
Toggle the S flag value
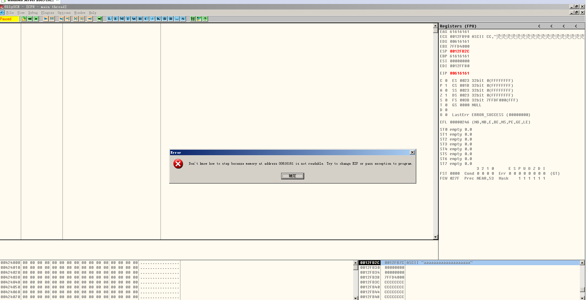point(446,100)
